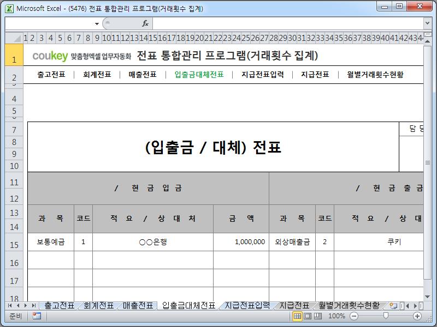Select the 1,000,000 amount cell
This screenshot has height=327, width=437.
pyautogui.click(x=241, y=242)
